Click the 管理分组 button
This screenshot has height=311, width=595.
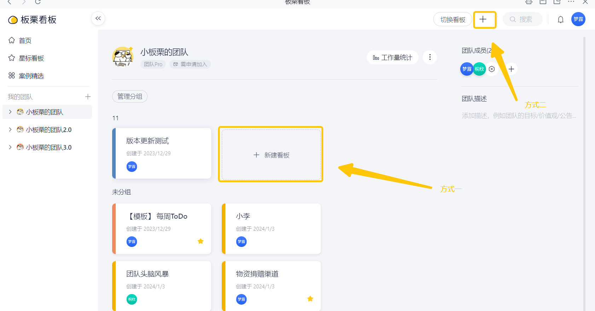click(x=130, y=97)
